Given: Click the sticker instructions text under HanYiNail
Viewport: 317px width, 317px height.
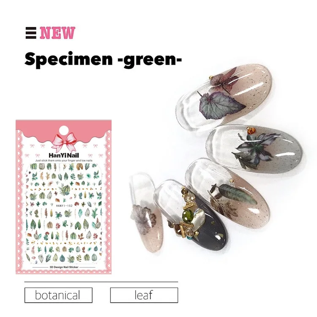Looking at the screenshot, I should click(64, 161).
